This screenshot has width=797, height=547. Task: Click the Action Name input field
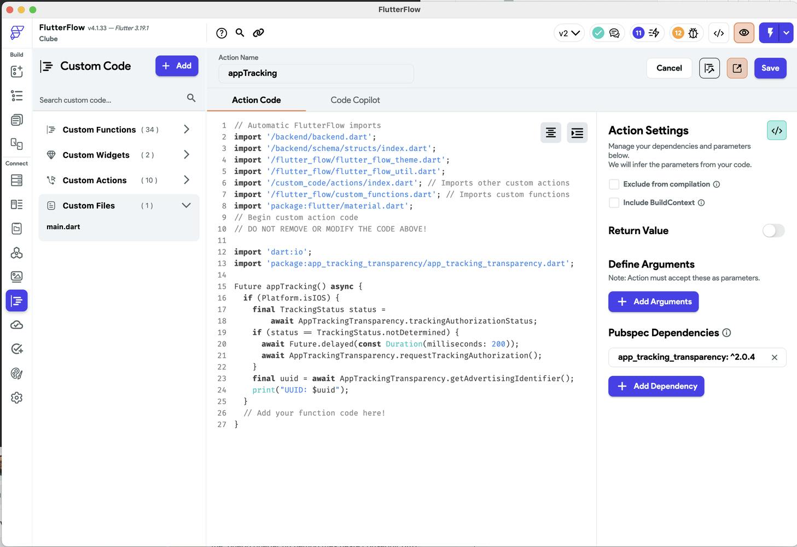coord(316,73)
